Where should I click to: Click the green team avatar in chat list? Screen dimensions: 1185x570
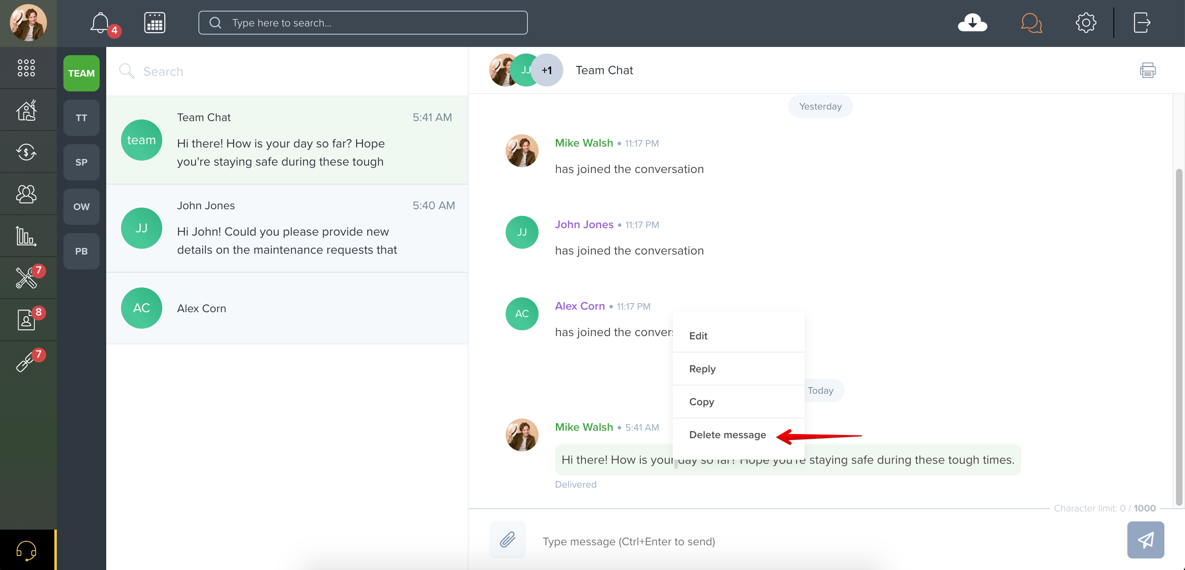(x=141, y=140)
